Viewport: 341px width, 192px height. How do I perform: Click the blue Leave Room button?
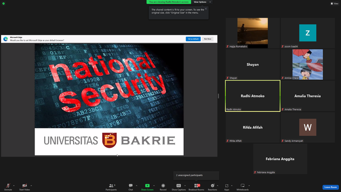coord(330,187)
